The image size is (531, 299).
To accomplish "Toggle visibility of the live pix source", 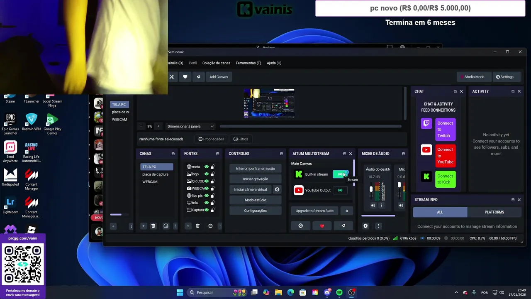I will coord(207,196).
